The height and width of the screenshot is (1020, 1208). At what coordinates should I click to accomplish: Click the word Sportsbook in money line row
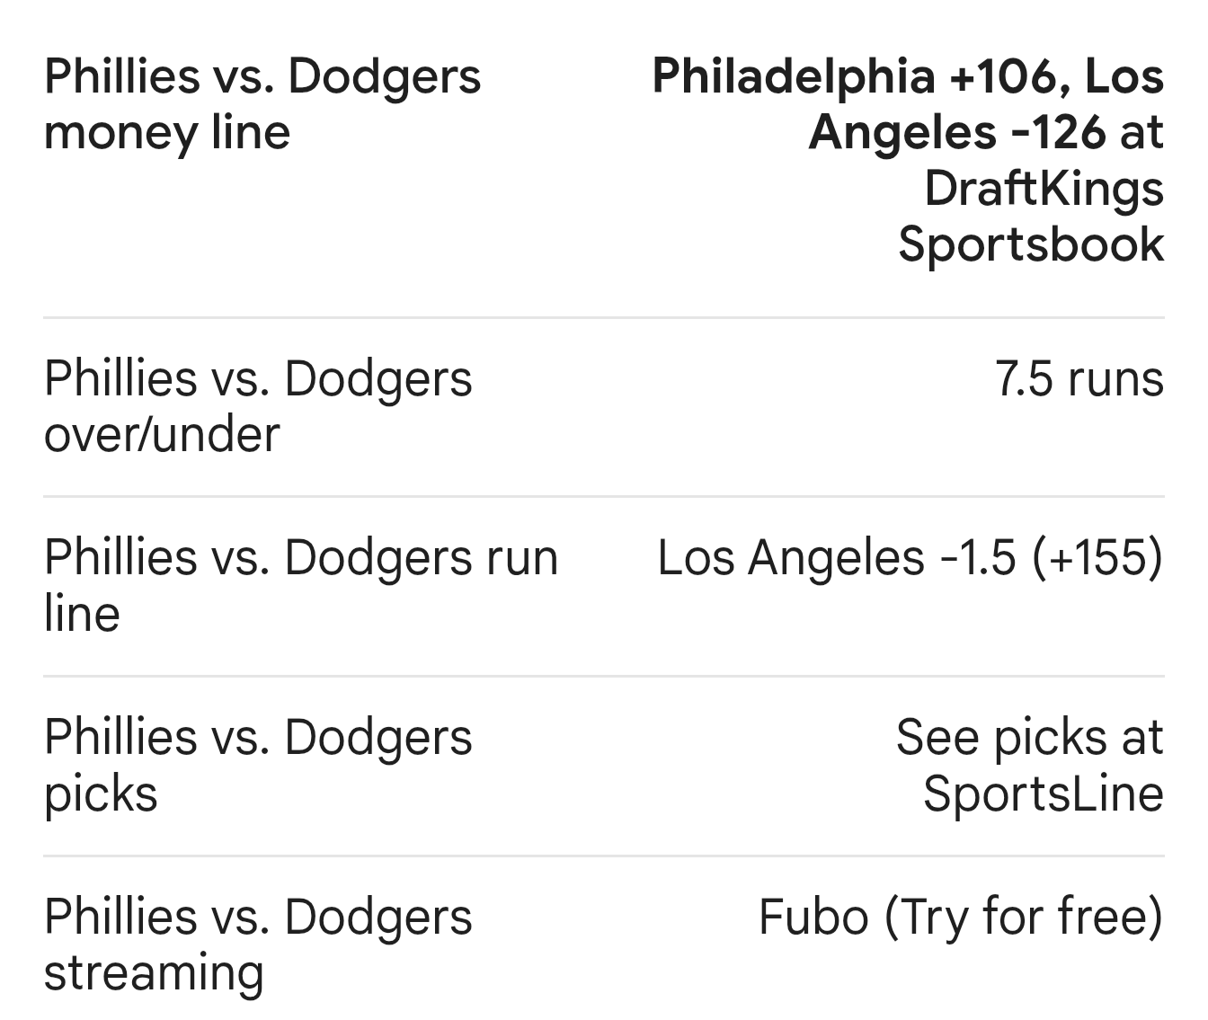(x=1031, y=244)
